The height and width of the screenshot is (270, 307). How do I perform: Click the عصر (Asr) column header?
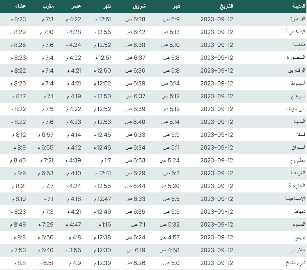tap(76, 6)
